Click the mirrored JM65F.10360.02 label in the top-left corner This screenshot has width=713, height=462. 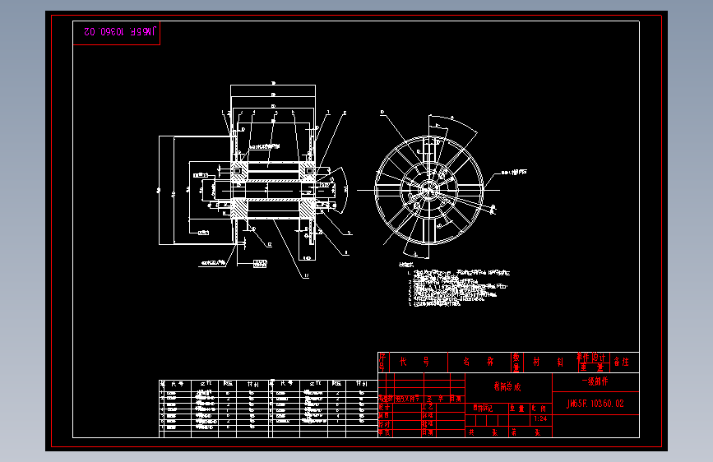pyautogui.click(x=120, y=31)
